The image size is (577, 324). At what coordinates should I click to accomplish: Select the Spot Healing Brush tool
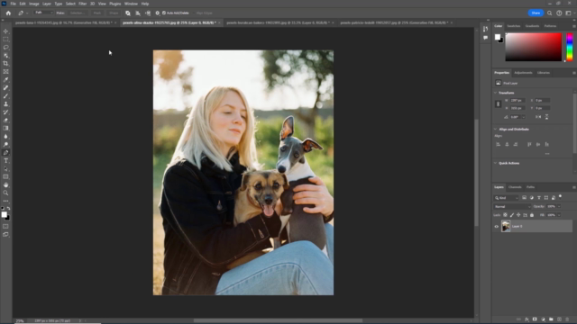[x=6, y=88]
